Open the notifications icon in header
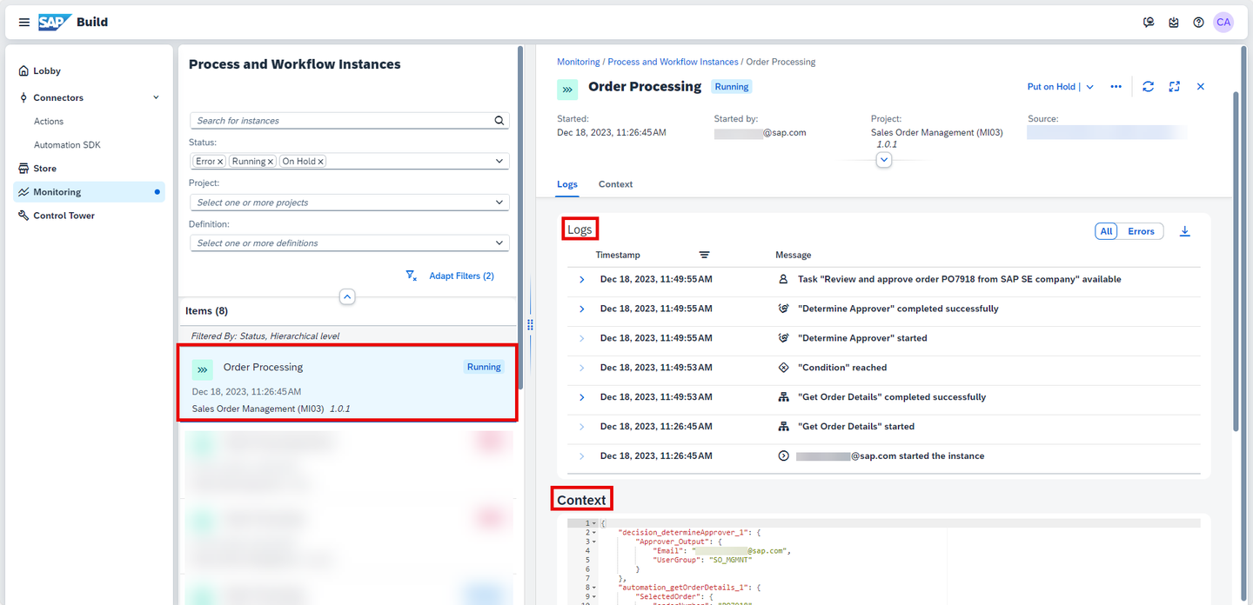Viewport: 1253px width, 605px height. coord(1174,23)
